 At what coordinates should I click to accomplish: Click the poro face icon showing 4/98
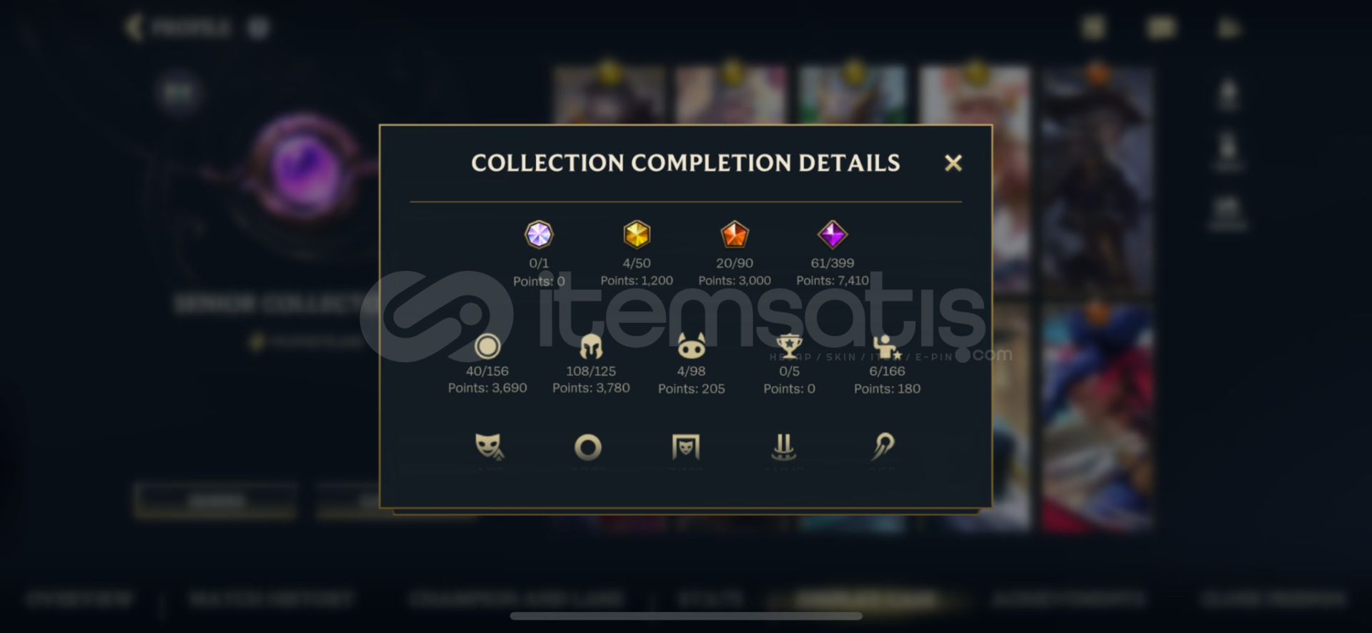click(691, 347)
